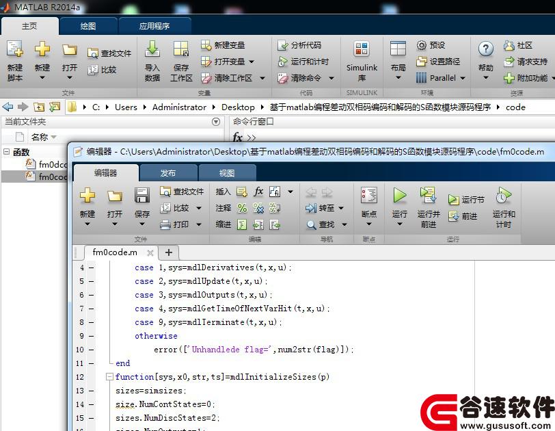Click the Breakpoints (断点) icon in editor
This screenshot has width=555, height=431.
(369, 196)
